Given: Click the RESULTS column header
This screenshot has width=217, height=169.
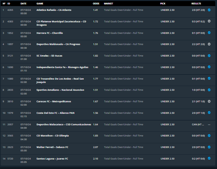Looking at the screenshot, I should point(196,4).
